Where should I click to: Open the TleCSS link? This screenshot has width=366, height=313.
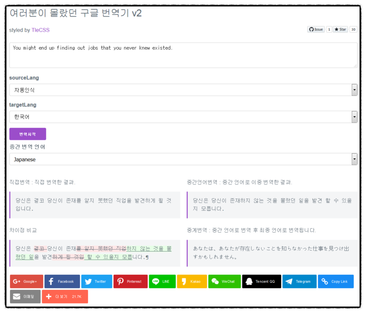click(40, 30)
